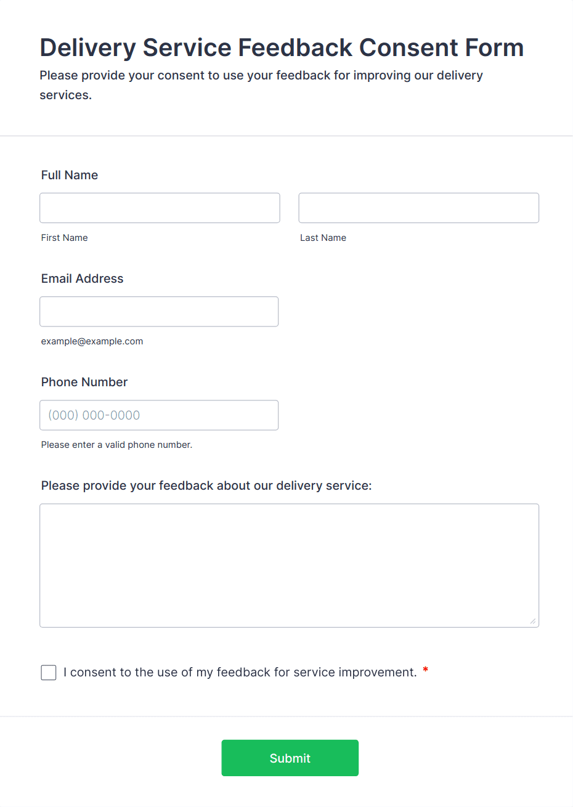Click the Phone Number input field
Viewport: 573px width, 807px height.
pyautogui.click(x=159, y=415)
